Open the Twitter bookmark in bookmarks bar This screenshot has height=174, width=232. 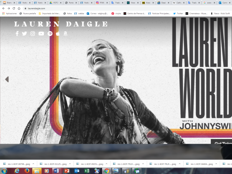pos(178,13)
